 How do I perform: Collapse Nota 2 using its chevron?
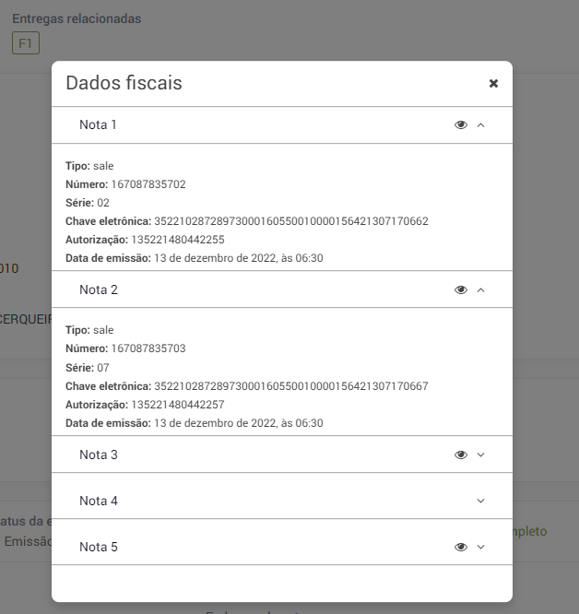(480, 290)
